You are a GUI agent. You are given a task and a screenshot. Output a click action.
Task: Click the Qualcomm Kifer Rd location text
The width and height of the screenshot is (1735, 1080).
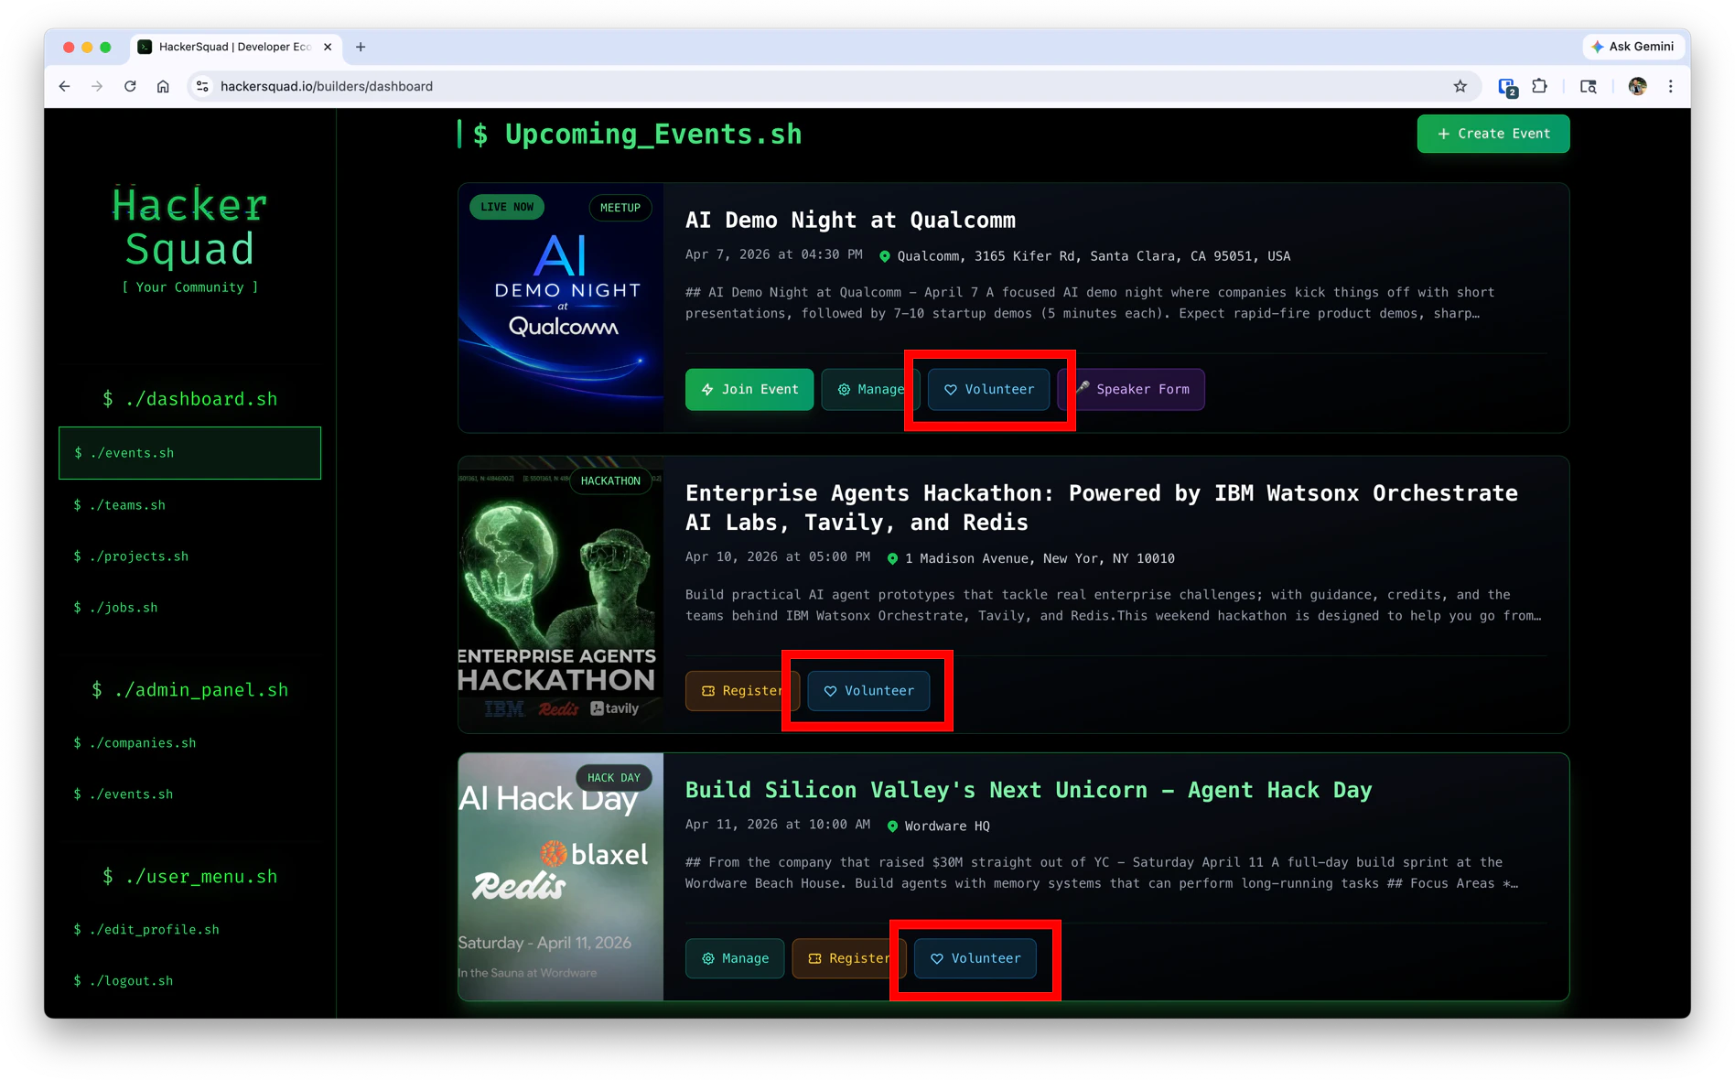[x=1094, y=256]
